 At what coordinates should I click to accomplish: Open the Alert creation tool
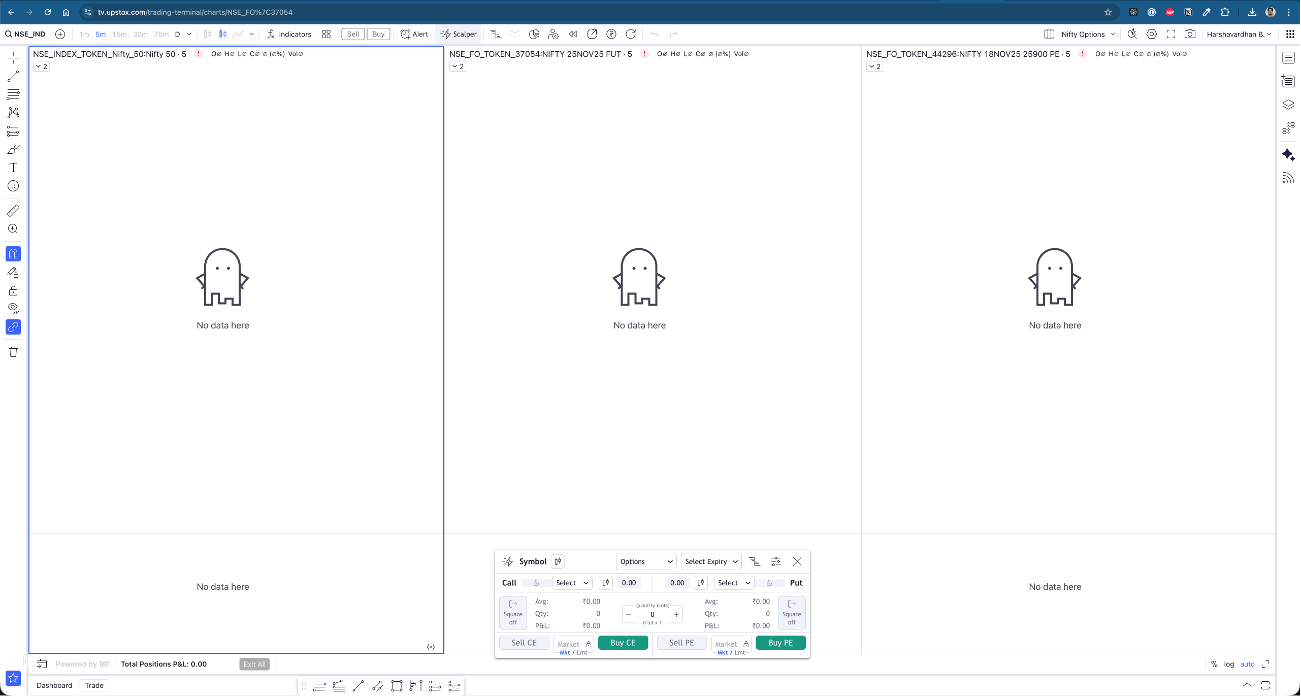[x=414, y=34]
